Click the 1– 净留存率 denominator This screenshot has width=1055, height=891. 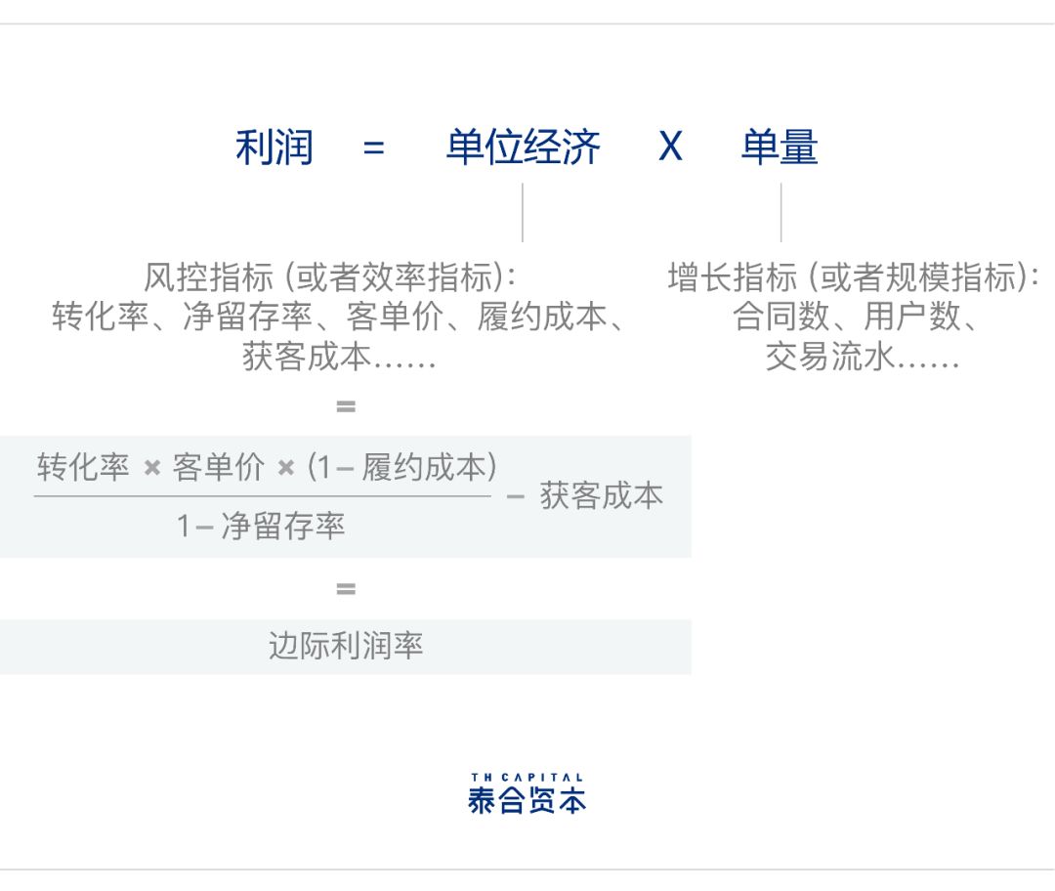(261, 526)
